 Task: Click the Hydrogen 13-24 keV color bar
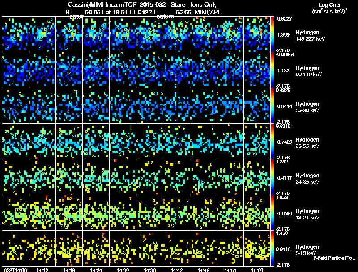coord(272,213)
